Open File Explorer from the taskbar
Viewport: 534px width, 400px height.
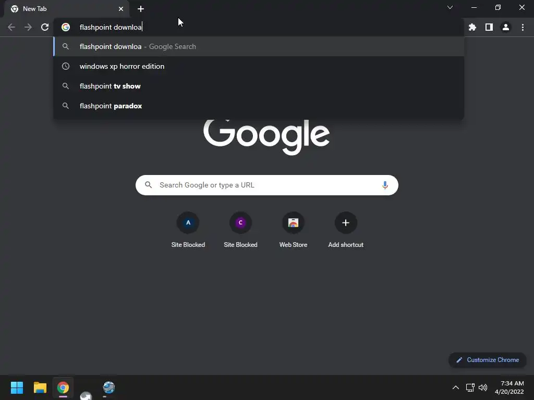[40, 387]
